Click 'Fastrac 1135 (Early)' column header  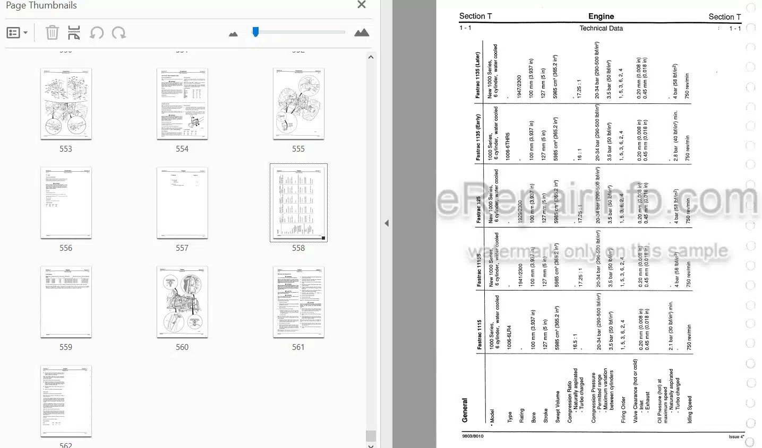[478, 137]
